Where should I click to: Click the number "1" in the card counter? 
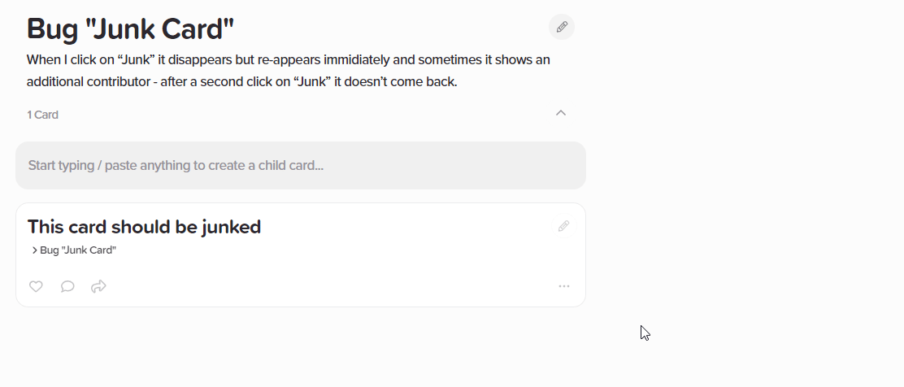click(x=28, y=115)
